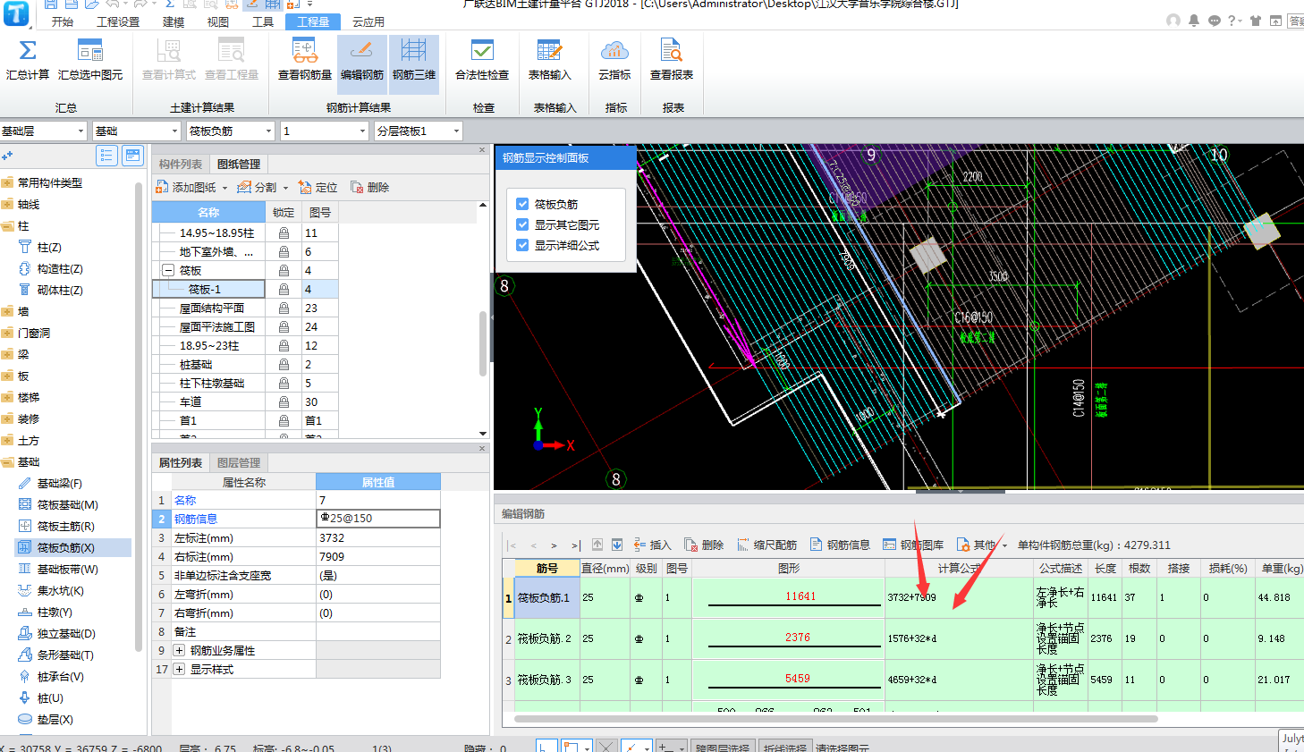Click 删除 in drawing management toolbar

370,187
